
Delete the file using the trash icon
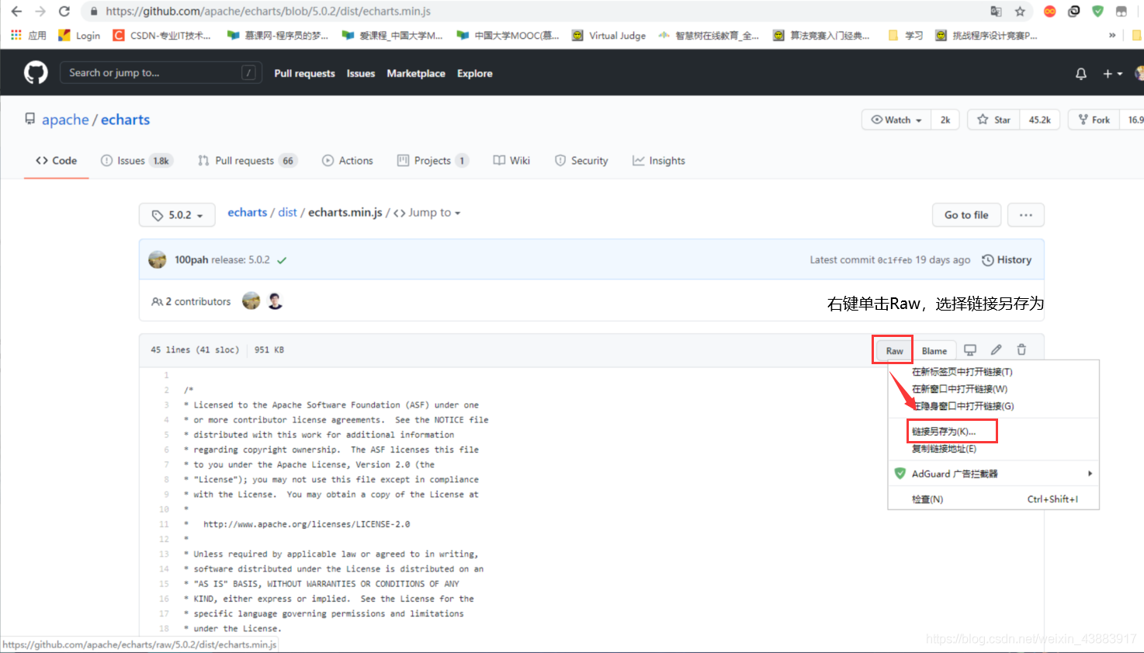[x=1021, y=349]
